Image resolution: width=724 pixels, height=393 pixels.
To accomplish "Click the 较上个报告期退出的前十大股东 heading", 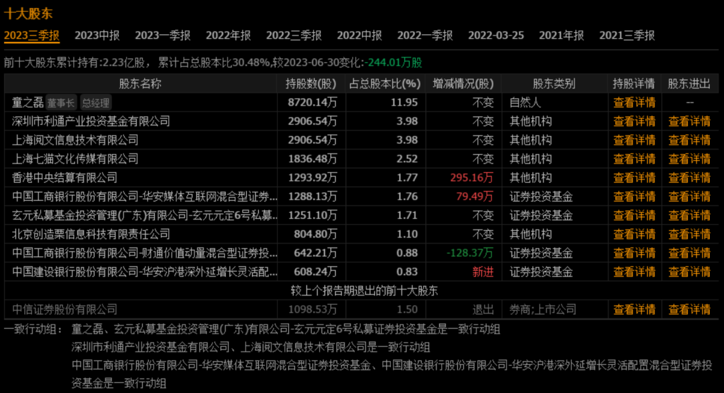I will tap(364, 291).
